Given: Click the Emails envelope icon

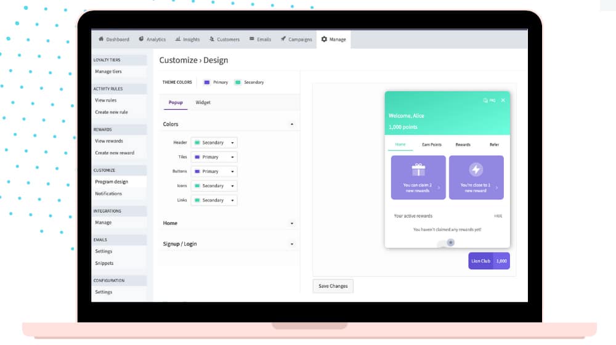Looking at the screenshot, I should 252,39.
